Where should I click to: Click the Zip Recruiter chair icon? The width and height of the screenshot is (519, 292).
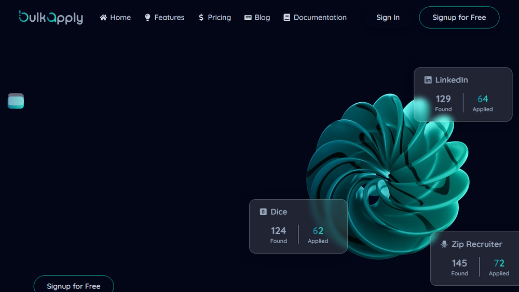point(444,244)
